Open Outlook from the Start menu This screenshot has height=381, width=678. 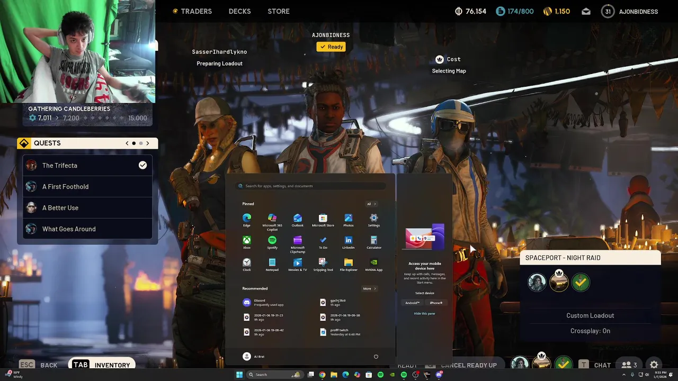(x=298, y=220)
